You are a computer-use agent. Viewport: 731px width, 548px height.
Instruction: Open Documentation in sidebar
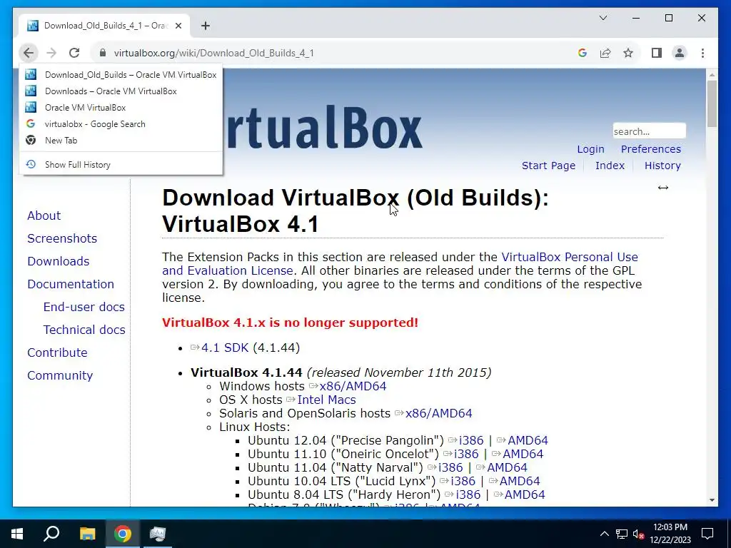coord(71,284)
